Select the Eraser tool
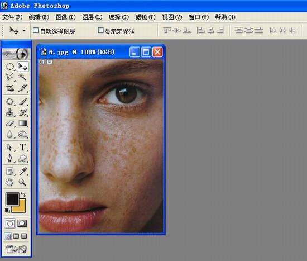This screenshot has width=307, height=261. (10, 124)
